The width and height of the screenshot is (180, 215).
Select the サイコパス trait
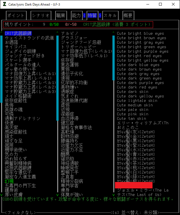(x=16, y=47)
